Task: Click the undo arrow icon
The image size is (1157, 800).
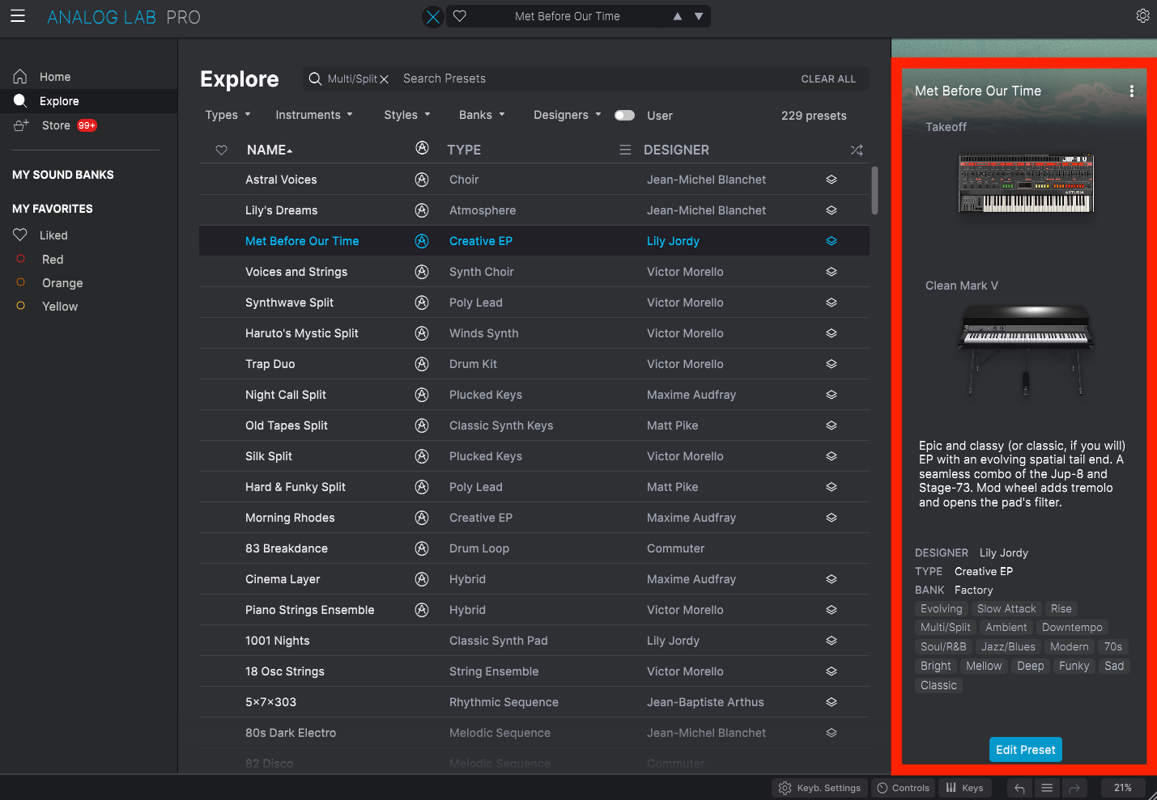Action: pyautogui.click(x=1019, y=788)
